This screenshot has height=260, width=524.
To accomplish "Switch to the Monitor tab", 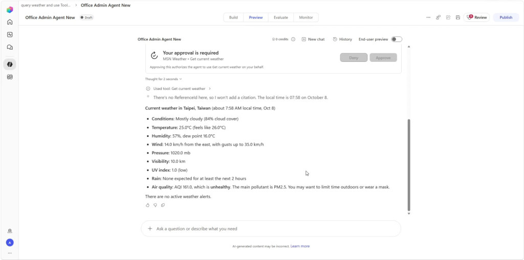I will click(x=306, y=17).
